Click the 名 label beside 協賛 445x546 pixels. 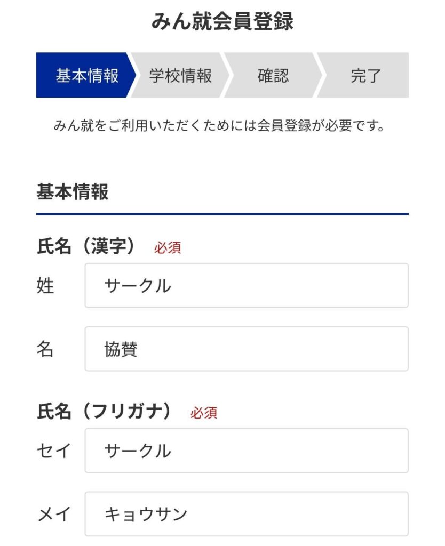[45, 349]
